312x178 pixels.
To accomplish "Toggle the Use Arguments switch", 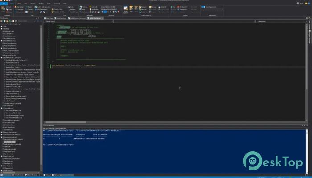I will tap(203, 7).
